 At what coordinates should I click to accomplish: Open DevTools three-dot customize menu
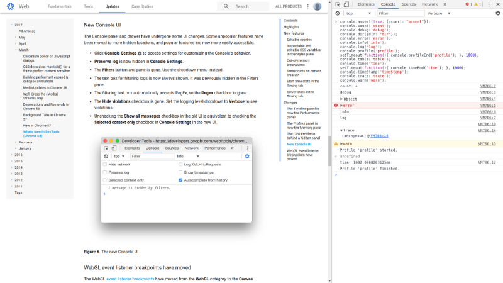pos(487,4)
